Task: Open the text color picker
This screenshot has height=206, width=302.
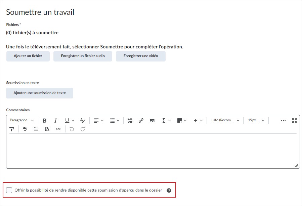Action: point(82,120)
